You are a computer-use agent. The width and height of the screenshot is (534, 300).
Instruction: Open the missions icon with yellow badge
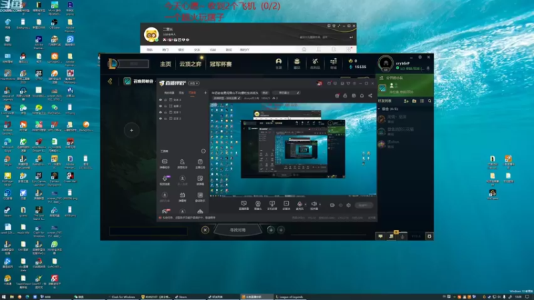[x=392, y=236]
